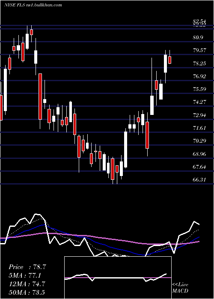Image resolution: width=214 pixels, height=299 pixels.
Task: Click the 82.54 price level label
Action: click(199, 21)
